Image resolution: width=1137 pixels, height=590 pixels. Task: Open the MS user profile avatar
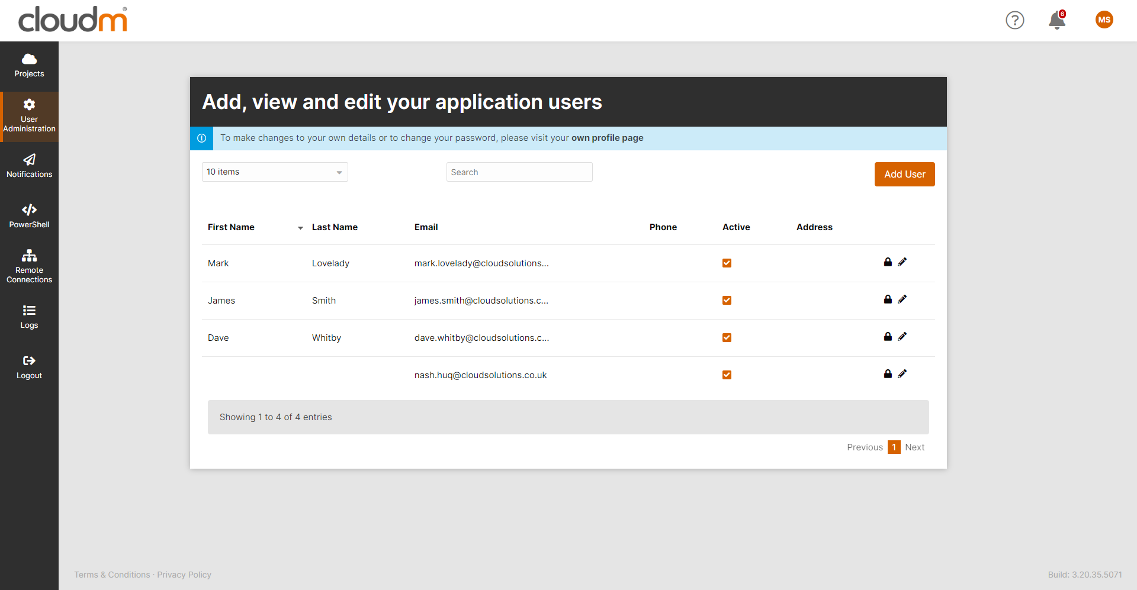coord(1104,20)
